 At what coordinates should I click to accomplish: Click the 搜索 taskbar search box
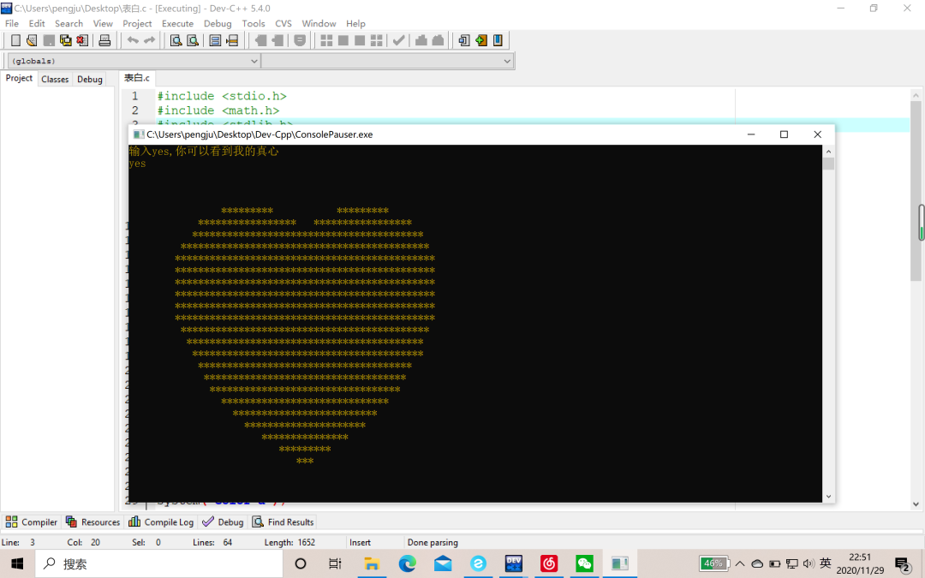159,563
